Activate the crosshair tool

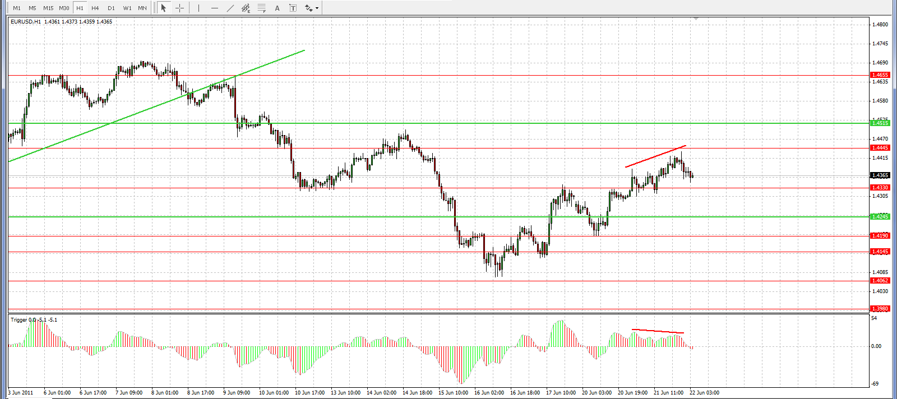coord(179,8)
